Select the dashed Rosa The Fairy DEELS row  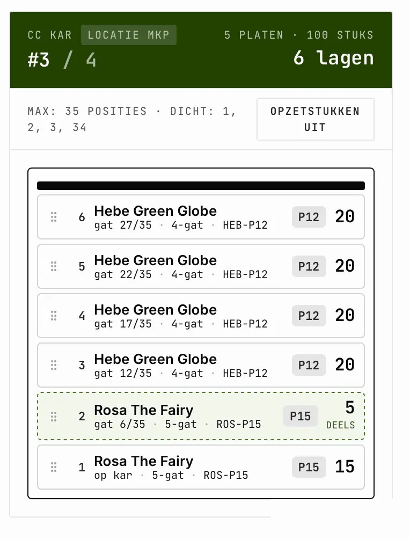tap(201, 416)
